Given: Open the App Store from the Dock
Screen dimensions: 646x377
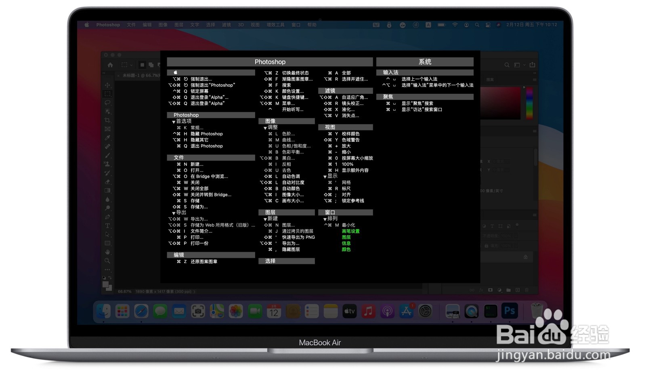Looking at the screenshot, I should (406, 311).
